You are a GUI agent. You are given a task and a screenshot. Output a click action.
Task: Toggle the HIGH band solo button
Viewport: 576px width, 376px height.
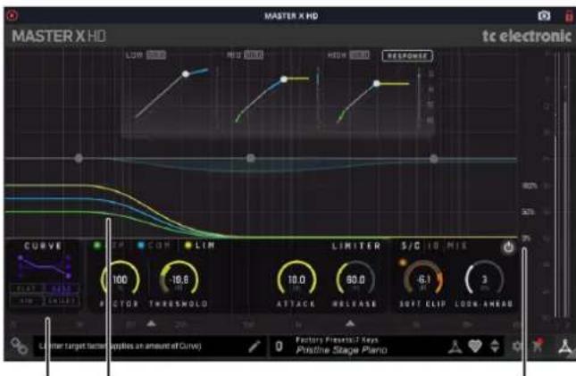(x=359, y=55)
